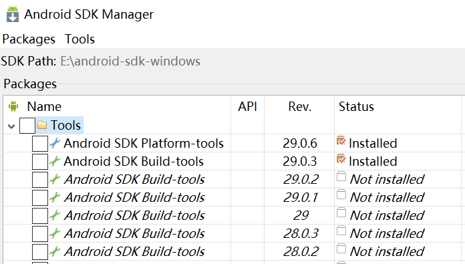Click the revision value 28.0.3
The image size is (465, 264).
point(301,234)
